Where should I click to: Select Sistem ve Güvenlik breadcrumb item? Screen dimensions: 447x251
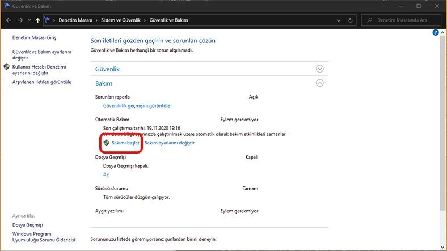[121, 20]
